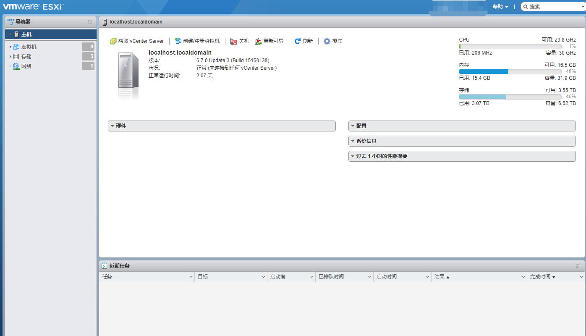Open the 启动时间 column dropdown arrow
The width and height of the screenshot is (586, 336).
coord(428,277)
